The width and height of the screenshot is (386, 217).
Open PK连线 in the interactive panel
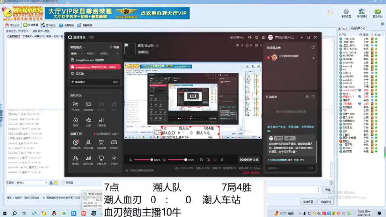[76, 106]
